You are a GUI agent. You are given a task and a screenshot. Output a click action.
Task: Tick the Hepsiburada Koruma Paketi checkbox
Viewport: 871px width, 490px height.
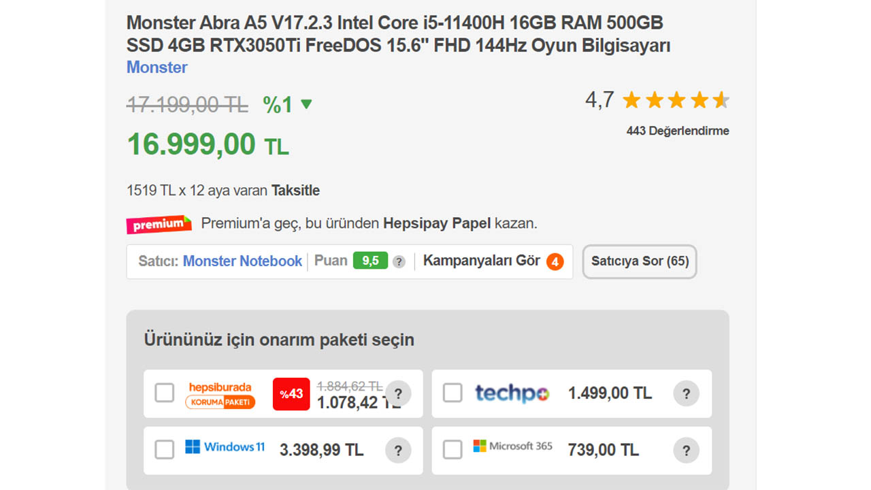(165, 393)
